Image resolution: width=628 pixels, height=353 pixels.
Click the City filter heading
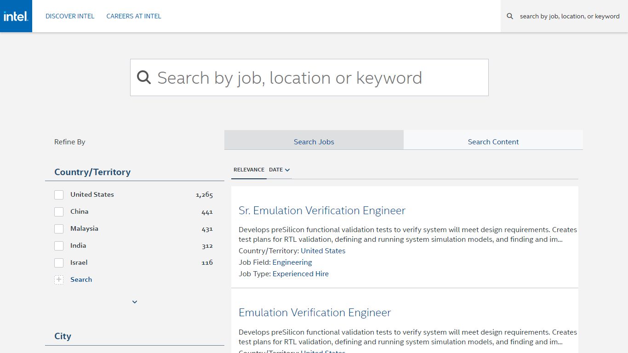[63, 336]
